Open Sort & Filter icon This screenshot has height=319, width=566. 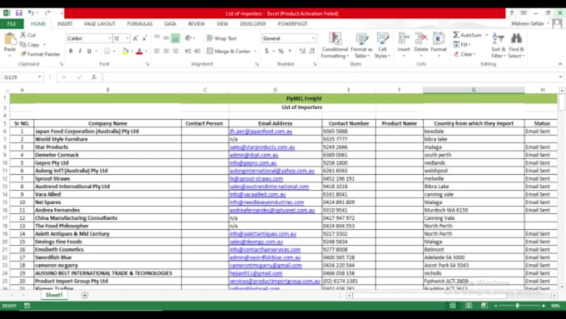tap(498, 38)
